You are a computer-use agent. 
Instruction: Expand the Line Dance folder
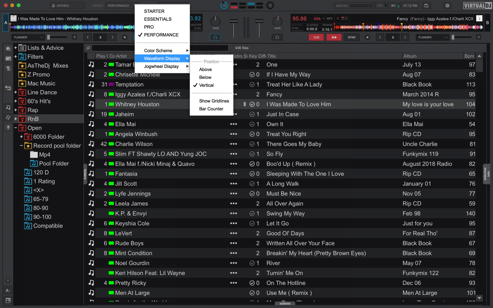15,92
